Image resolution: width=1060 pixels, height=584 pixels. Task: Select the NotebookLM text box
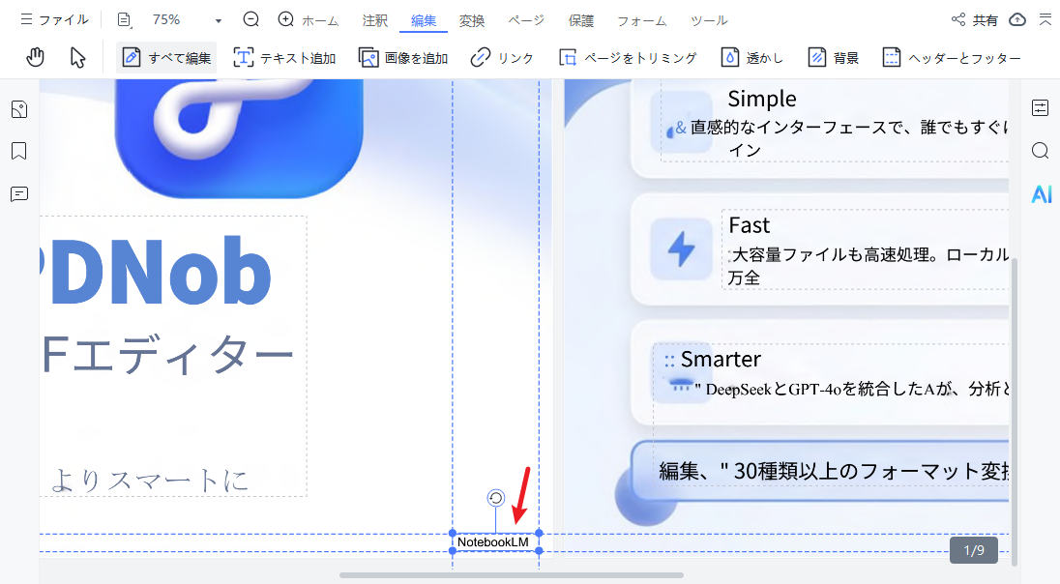point(493,542)
